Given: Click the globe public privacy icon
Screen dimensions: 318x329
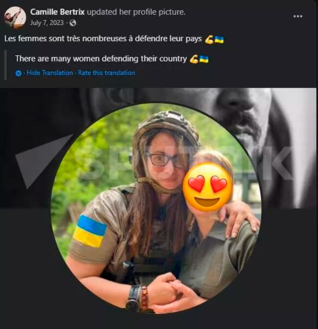Looking at the screenshot, I should click(x=73, y=22).
